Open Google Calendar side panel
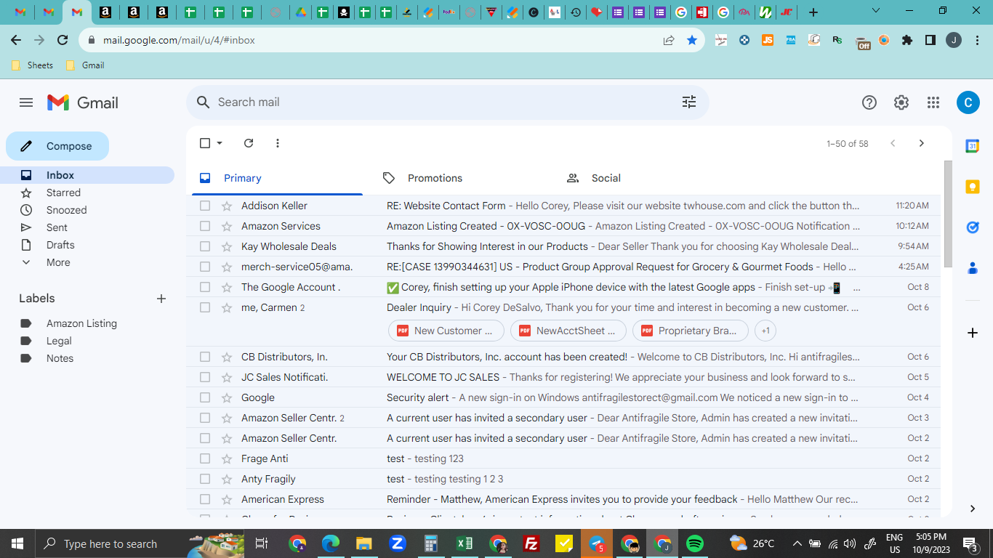993x558 pixels. click(x=972, y=146)
